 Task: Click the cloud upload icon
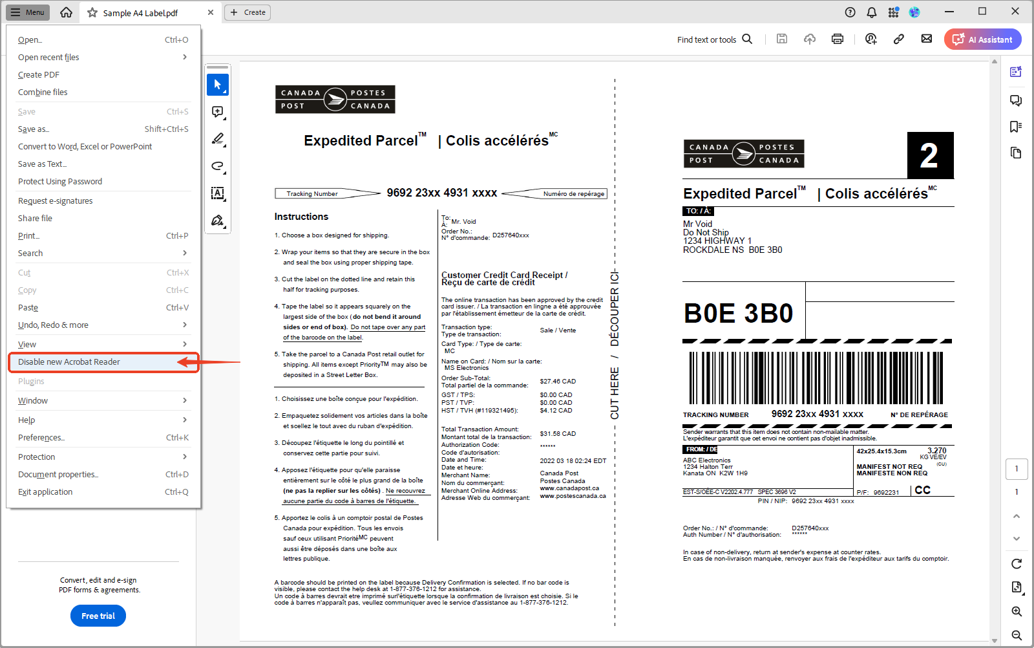[x=810, y=39]
